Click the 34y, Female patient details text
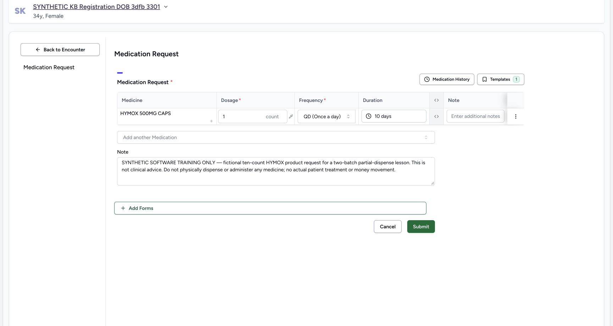613x326 pixels. click(48, 16)
